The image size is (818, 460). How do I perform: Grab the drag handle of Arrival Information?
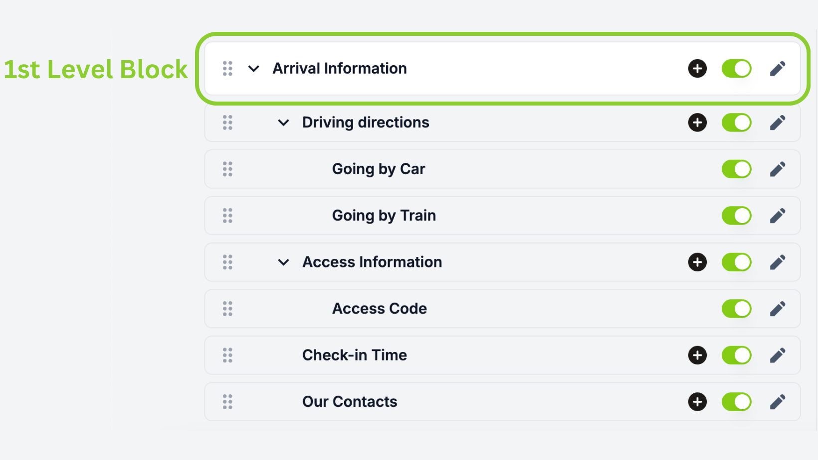pos(227,69)
